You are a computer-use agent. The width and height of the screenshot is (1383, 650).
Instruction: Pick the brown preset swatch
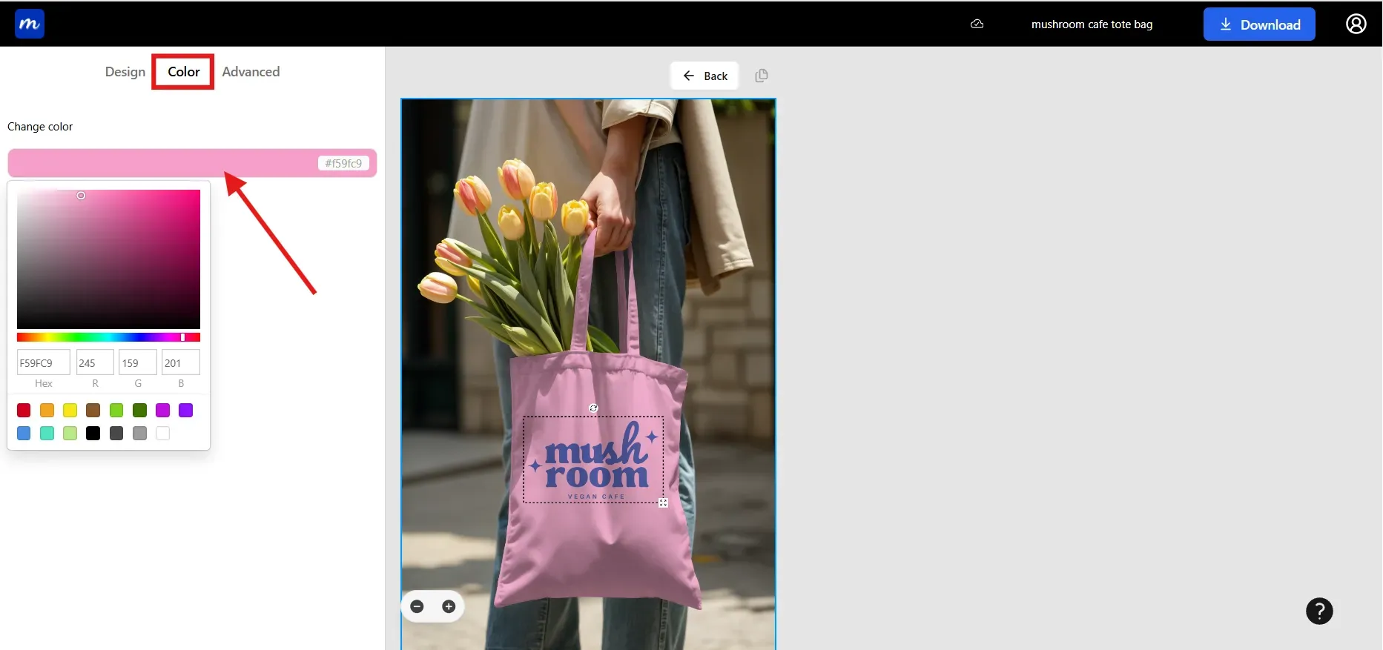coord(93,410)
